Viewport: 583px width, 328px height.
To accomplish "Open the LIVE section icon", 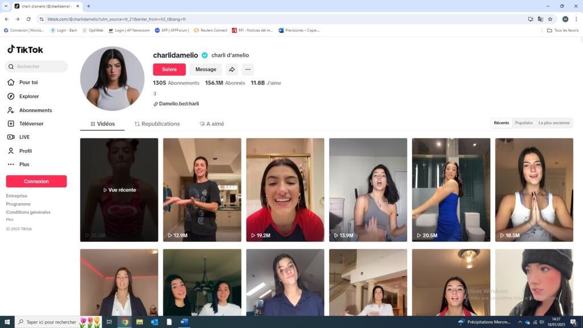I will coord(12,137).
